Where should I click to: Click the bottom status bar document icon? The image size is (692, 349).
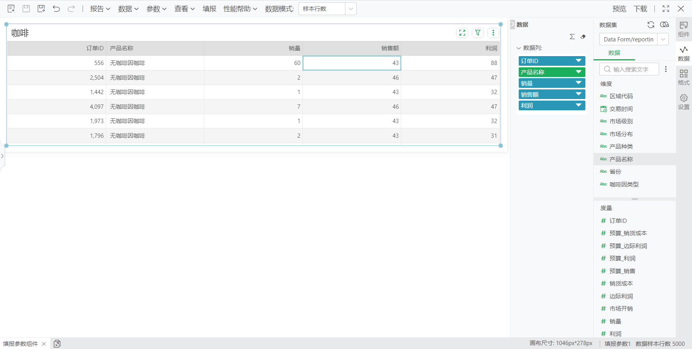click(x=57, y=344)
